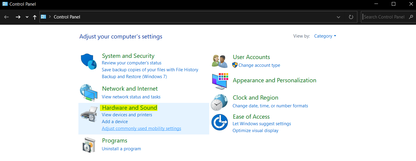Go up one folder level
Screen dimensions: 416x161
[35, 17]
